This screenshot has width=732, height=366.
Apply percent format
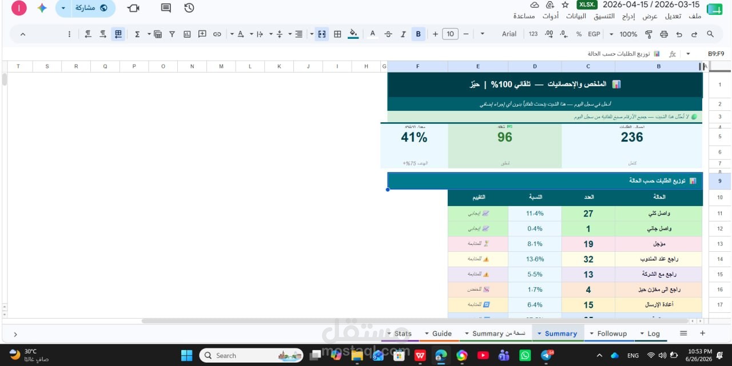579,34
